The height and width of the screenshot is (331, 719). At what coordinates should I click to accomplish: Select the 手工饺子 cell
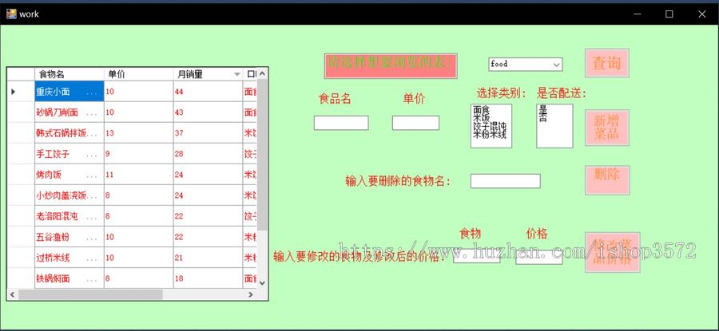point(70,154)
